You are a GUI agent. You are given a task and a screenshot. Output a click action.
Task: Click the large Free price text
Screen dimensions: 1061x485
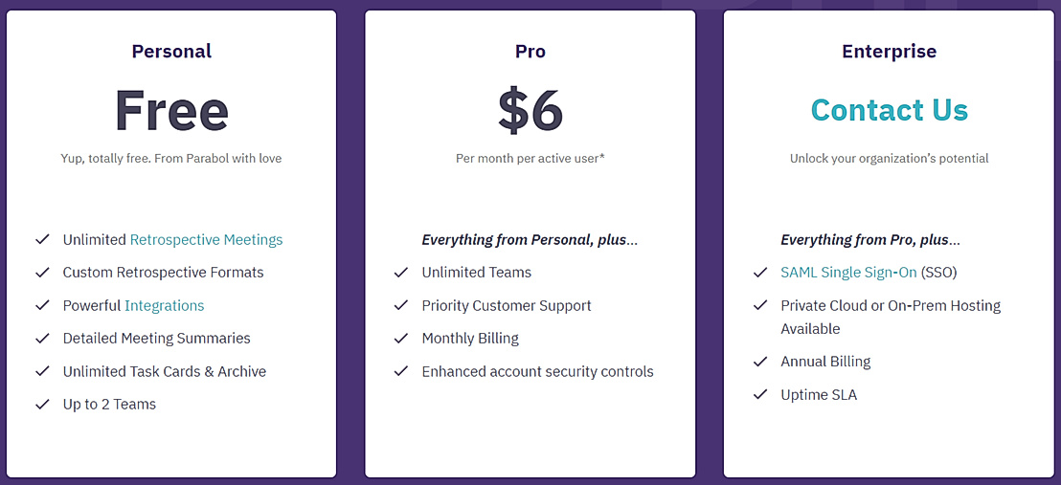tap(171, 111)
